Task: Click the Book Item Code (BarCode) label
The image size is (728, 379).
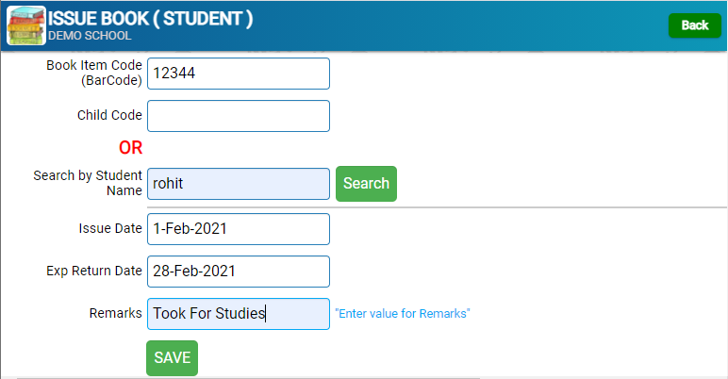Action: 94,73
